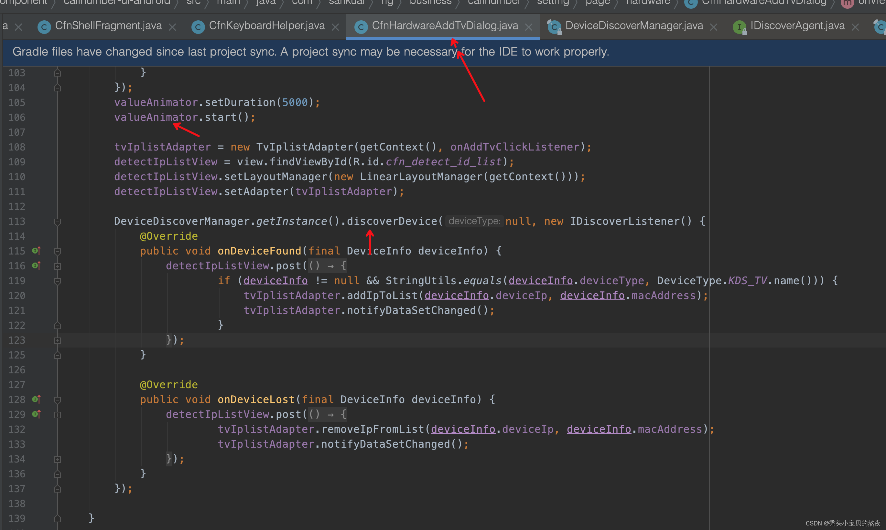Expand folded lambda on line 116
This screenshot has width=886, height=530.
tap(57, 266)
